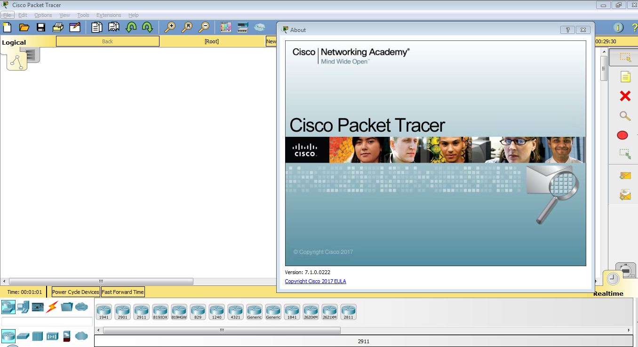Pick the 829 router
Viewport: 638px width, 347px height.
198,312
